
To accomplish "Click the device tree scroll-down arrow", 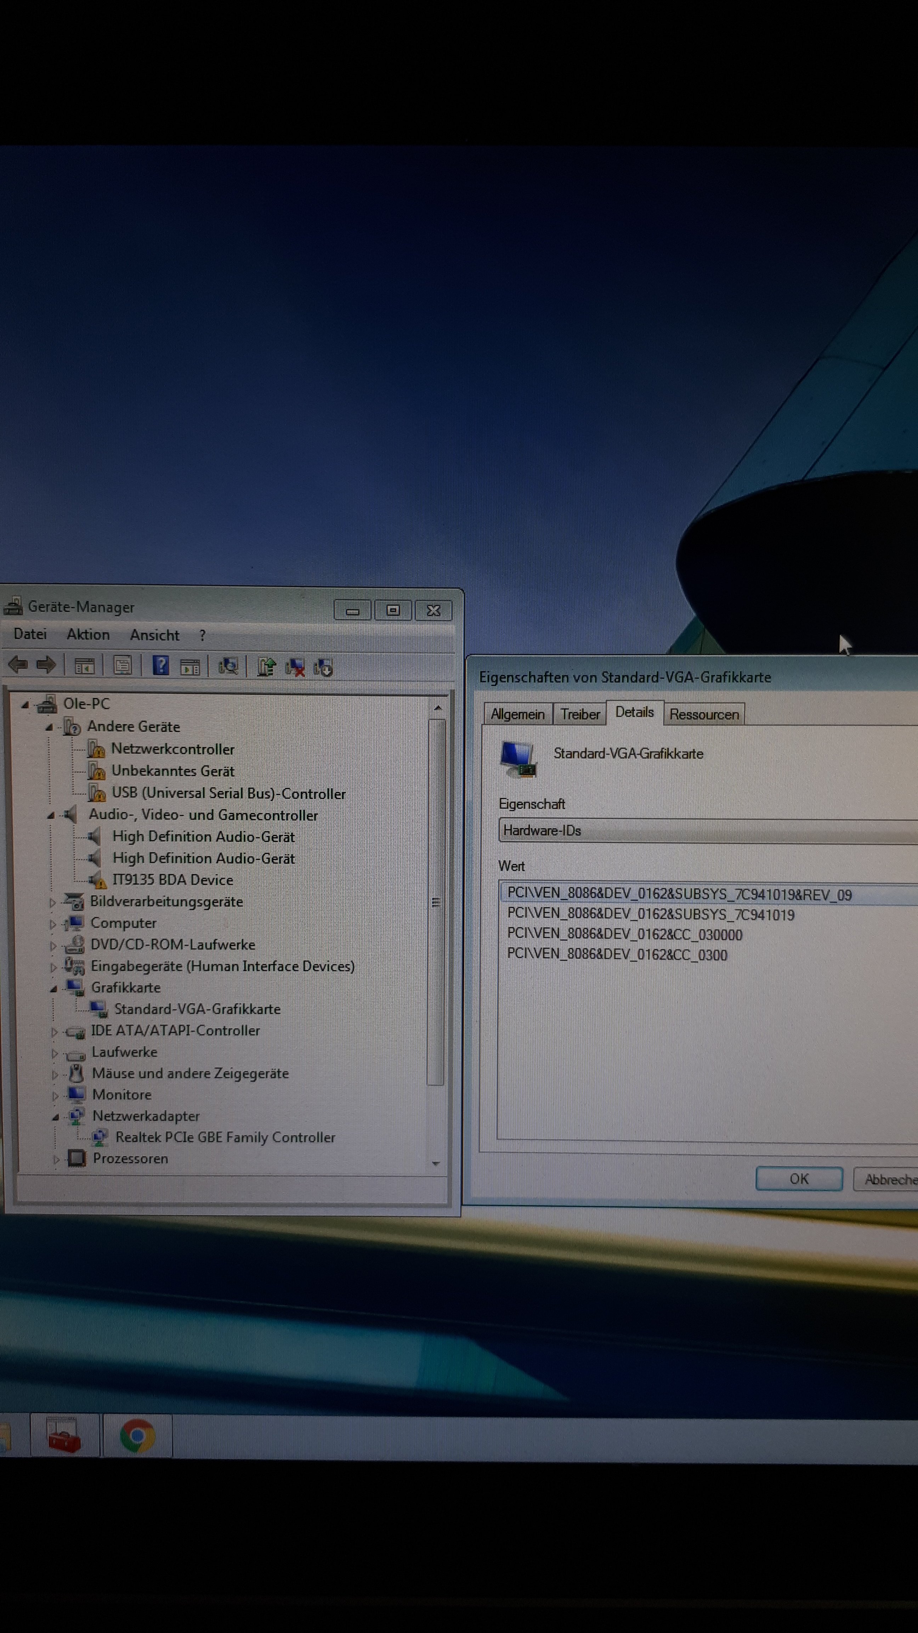I will click(x=436, y=1164).
